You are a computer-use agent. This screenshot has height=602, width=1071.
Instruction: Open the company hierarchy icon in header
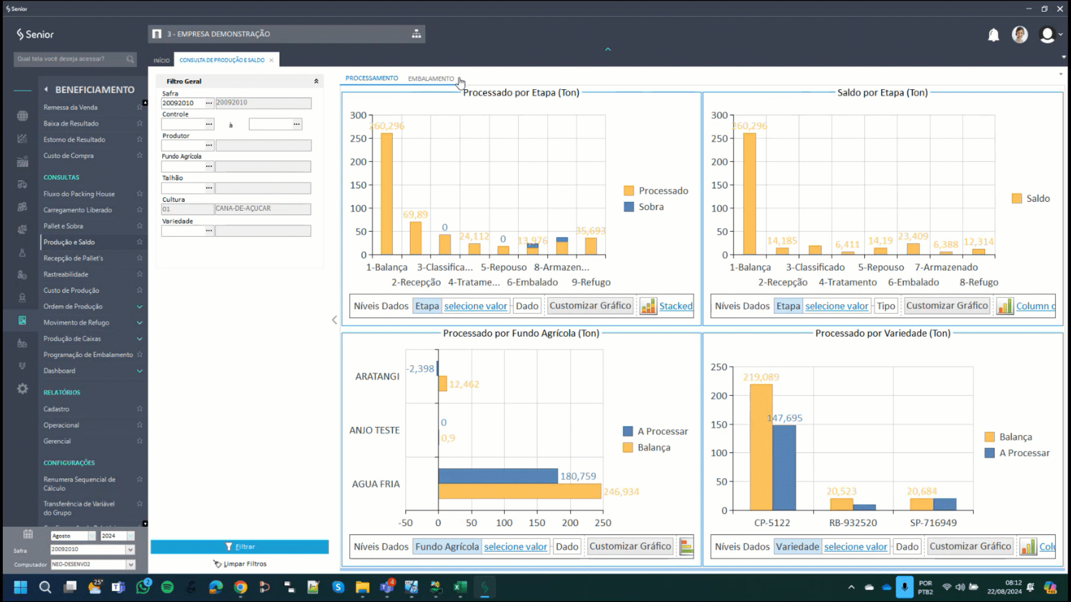click(416, 34)
